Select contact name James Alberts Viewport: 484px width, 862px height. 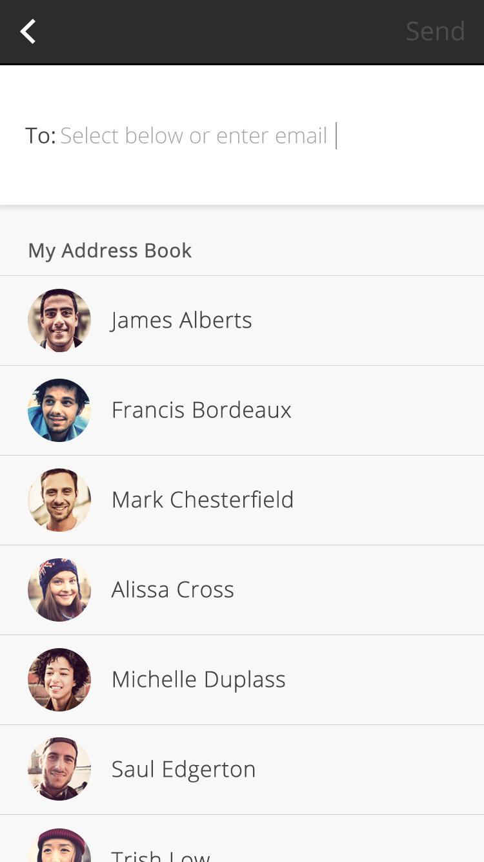pos(181,321)
